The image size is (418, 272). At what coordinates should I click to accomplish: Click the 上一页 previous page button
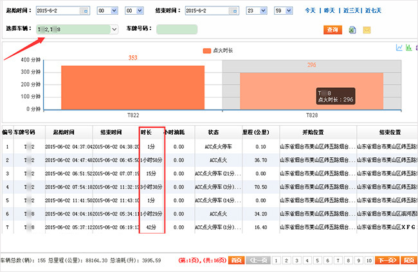point(258,260)
